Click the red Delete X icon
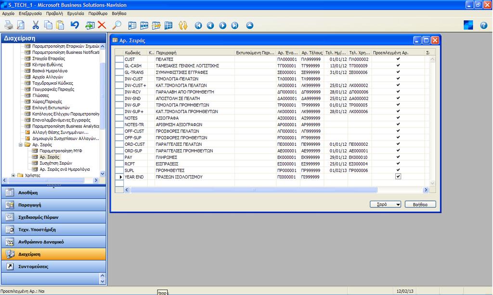This screenshot has height=295, width=493. [102, 25]
